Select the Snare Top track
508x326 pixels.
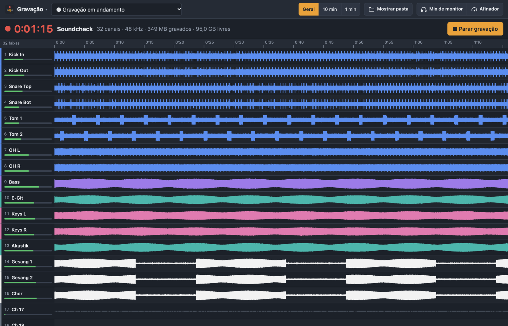pyautogui.click(x=27, y=88)
